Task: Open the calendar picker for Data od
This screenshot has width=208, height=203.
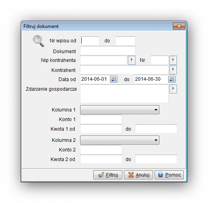Action: 114,80
